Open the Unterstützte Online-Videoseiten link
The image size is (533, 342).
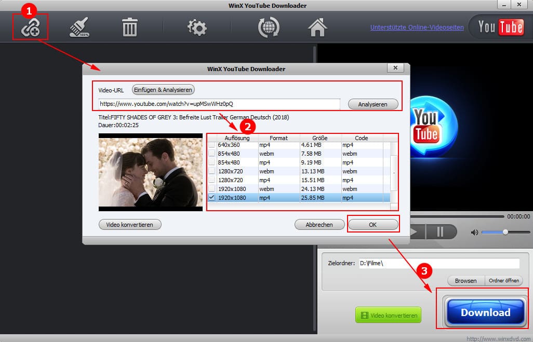pos(417,27)
